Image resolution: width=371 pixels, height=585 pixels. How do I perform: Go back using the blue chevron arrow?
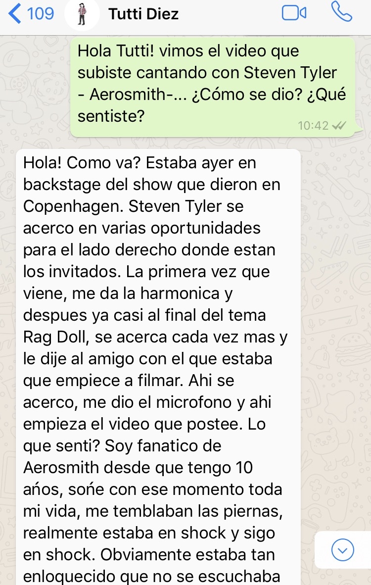click(x=14, y=13)
